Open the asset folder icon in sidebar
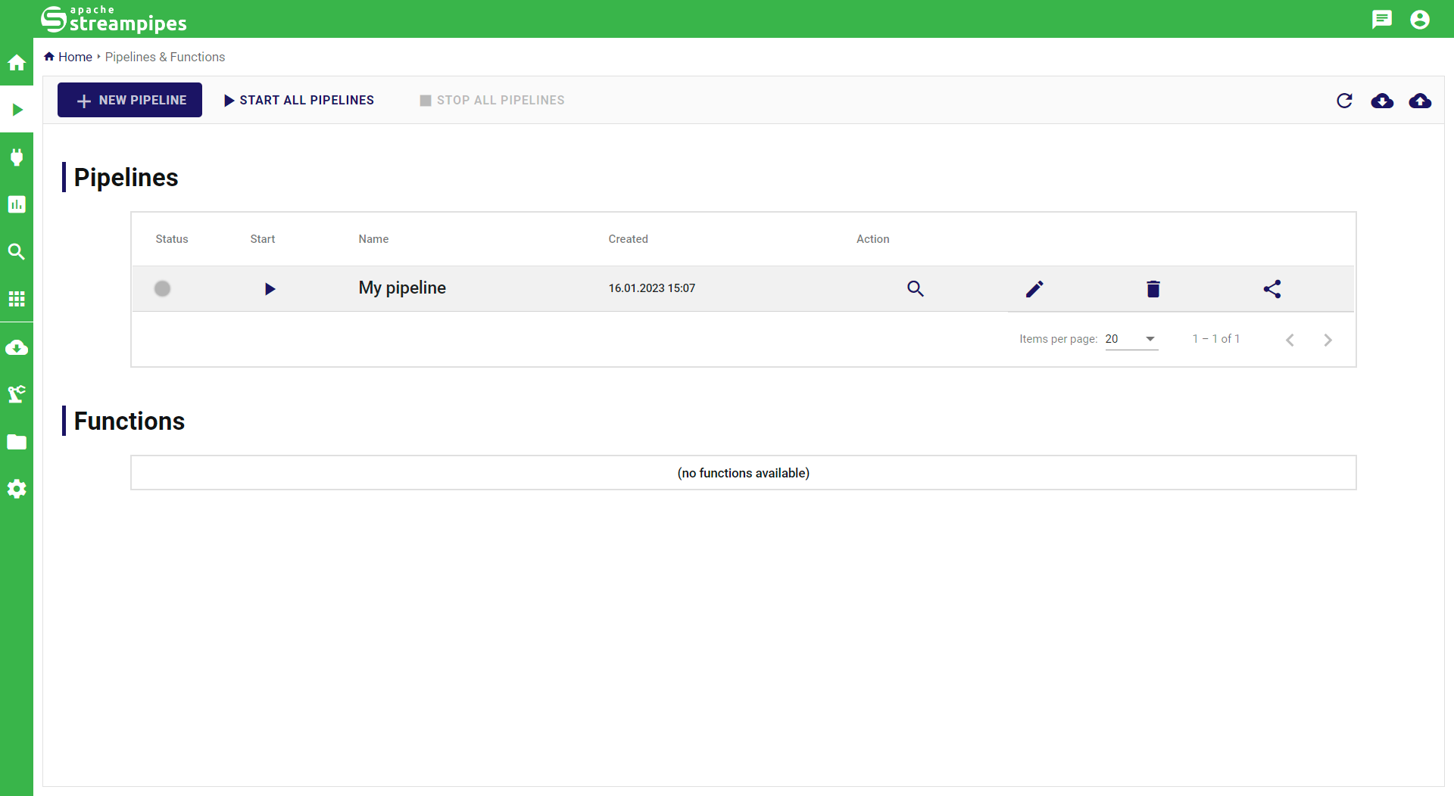1454x796 pixels. tap(17, 442)
